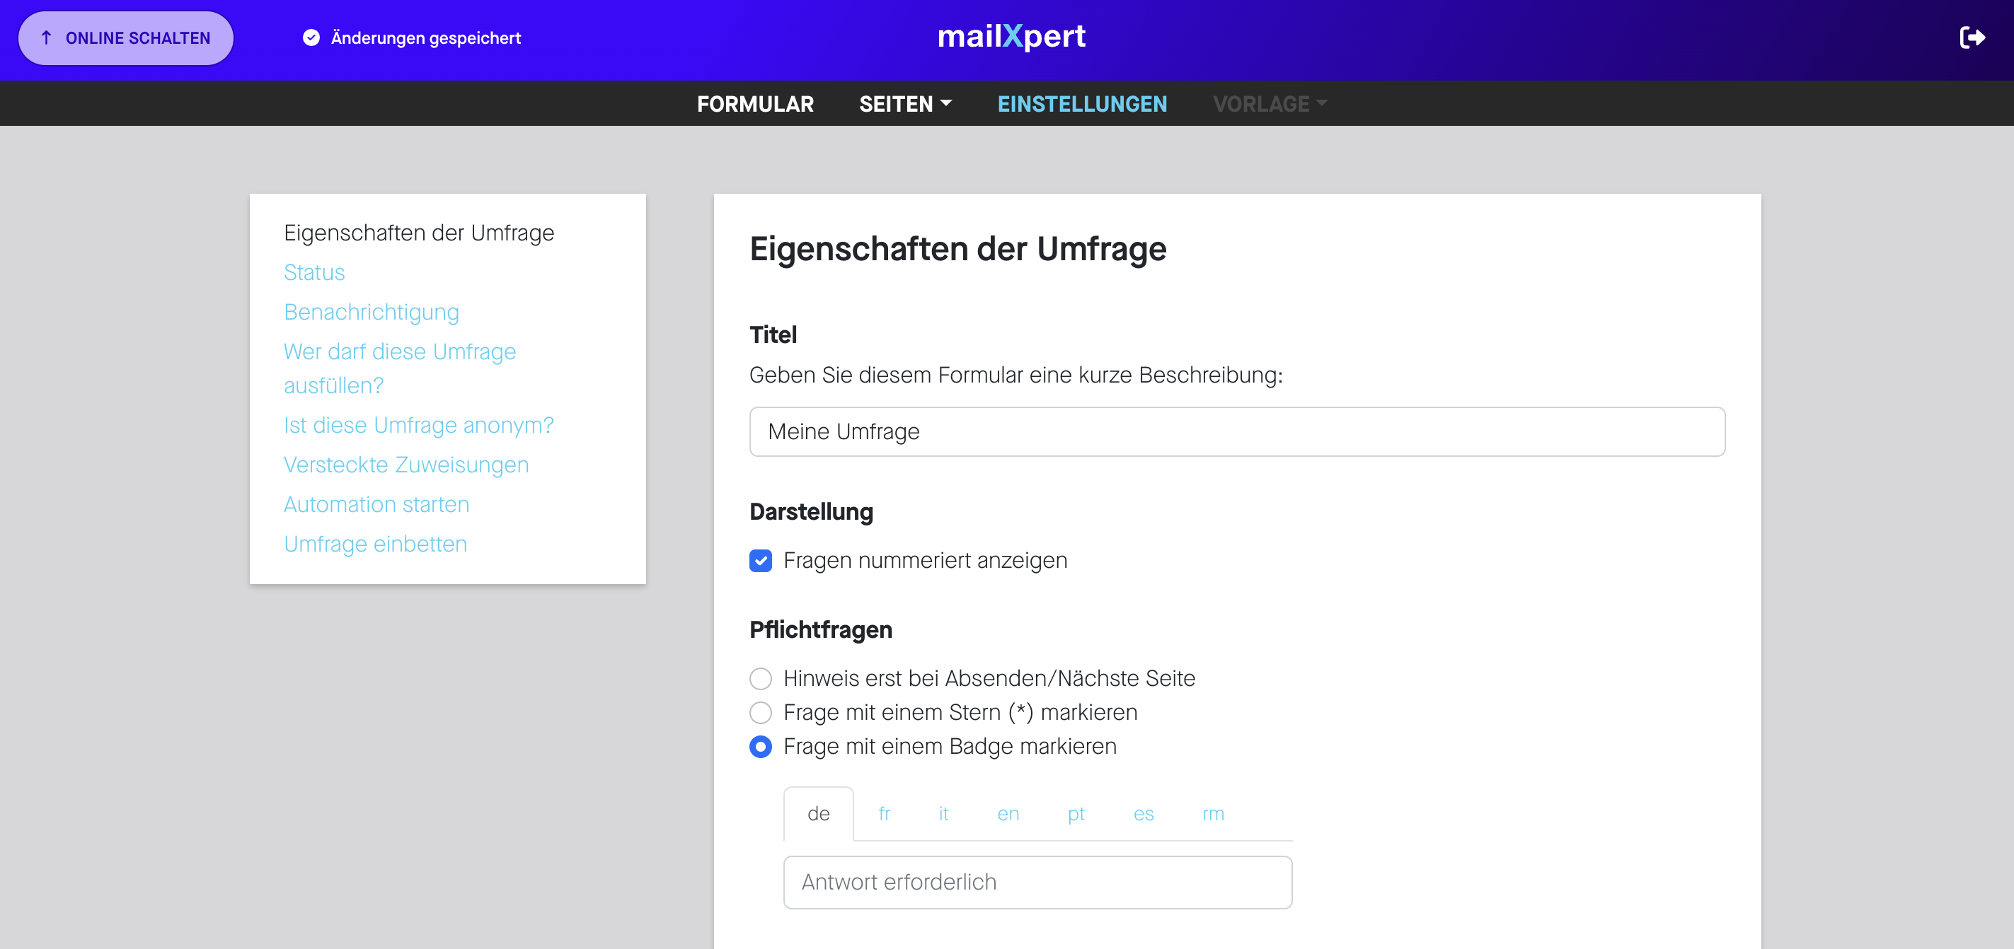2014x949 pixels.
Task: Click the Antwort erforderlich badge text field
Action: tap(1037, 882)
